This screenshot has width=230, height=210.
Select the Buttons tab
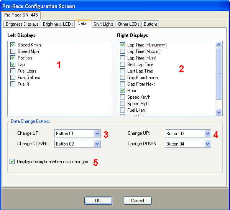(x=151, y=24)
